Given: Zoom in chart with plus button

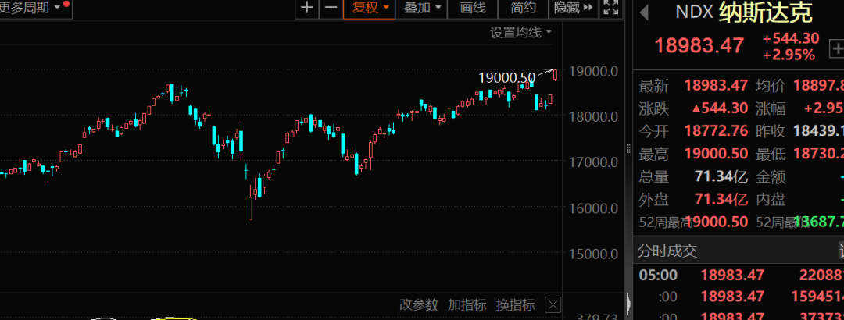Looking at the screenshot, I should (307, 8).
